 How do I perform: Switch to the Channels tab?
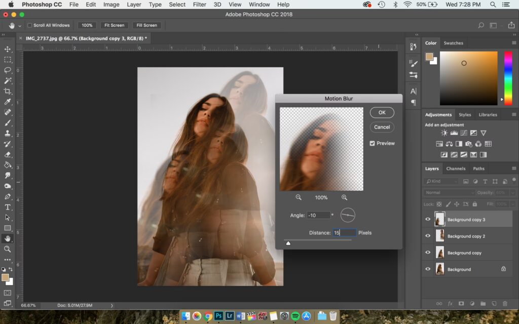pos(456,169)
